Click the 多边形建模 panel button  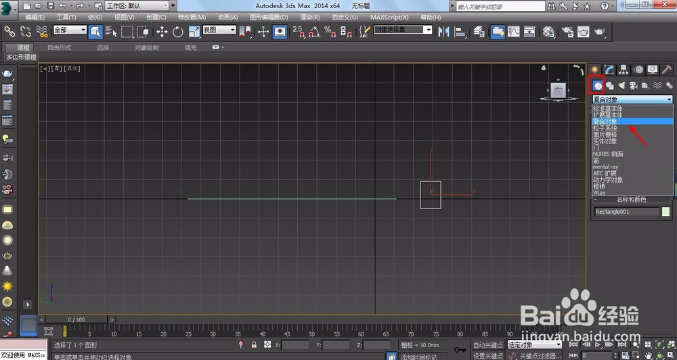[22, 57]
